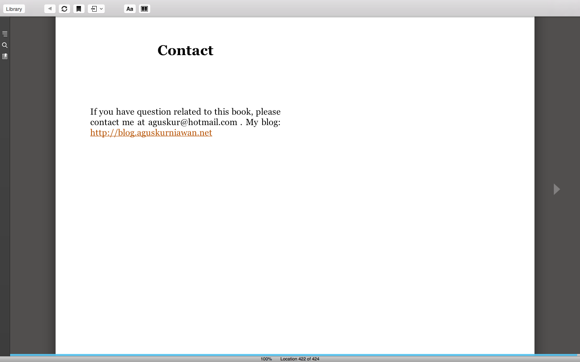Click the Contact heading
Screen dimensions: 580x362
[x=185, y=50]
